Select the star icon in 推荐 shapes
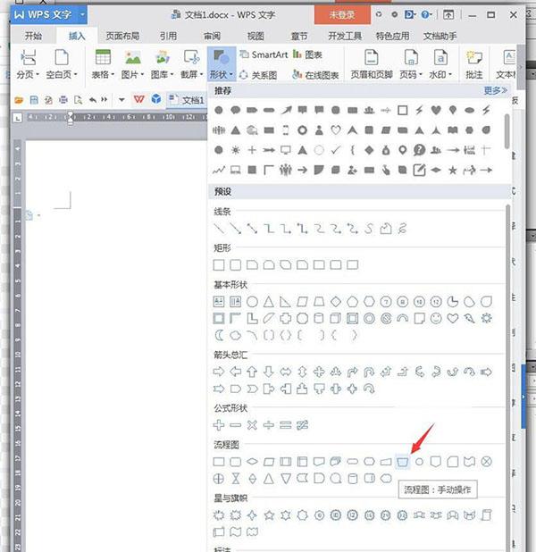The width and height of the screenshot is (536, 552). (453, 171)
